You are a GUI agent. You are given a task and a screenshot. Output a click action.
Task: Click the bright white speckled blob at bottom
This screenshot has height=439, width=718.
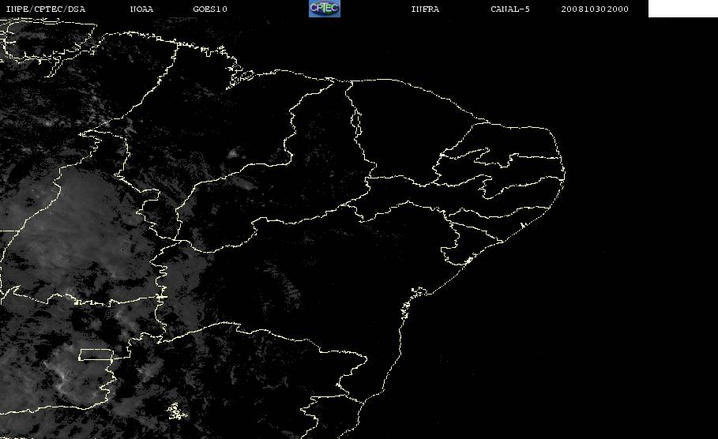(177, 411)
